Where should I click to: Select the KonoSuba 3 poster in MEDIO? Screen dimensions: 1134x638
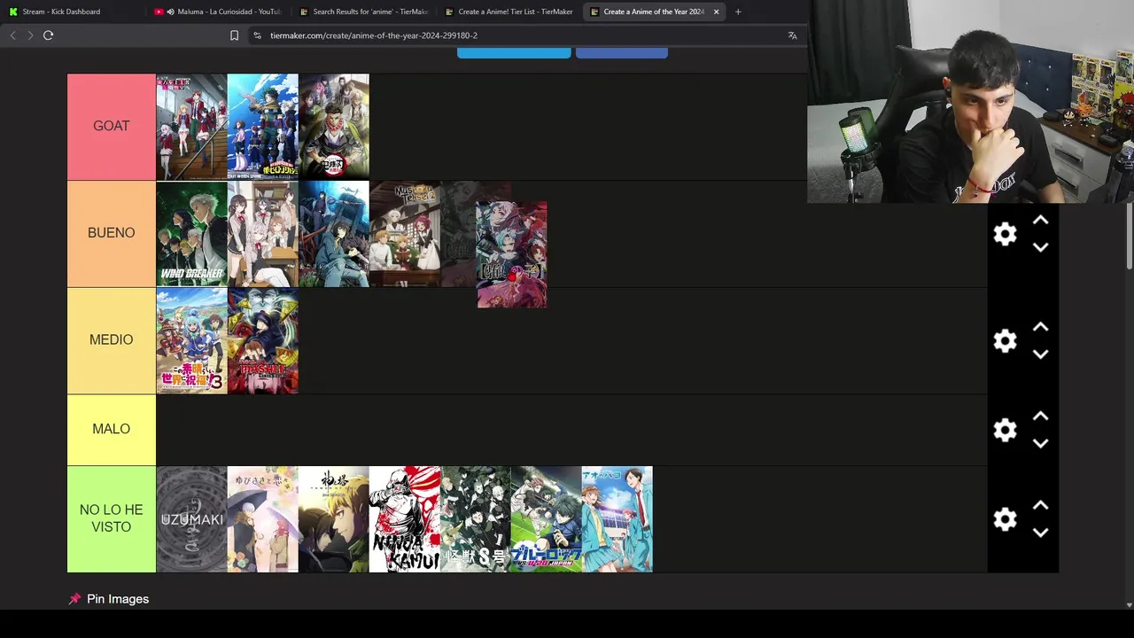(192, 341)
